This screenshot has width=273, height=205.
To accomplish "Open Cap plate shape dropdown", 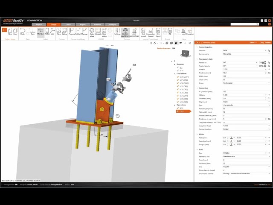I will [x=247, y=126].
